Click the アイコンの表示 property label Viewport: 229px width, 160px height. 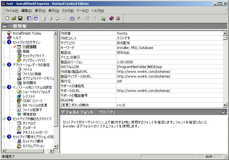(70, 57)
